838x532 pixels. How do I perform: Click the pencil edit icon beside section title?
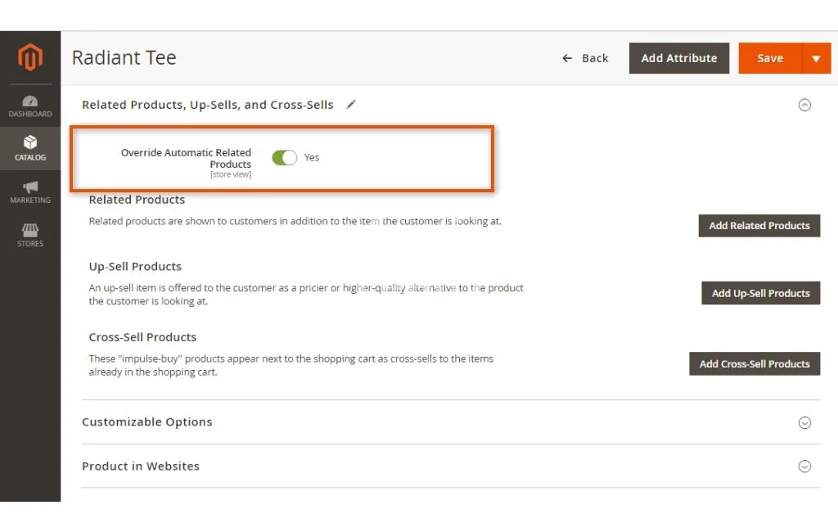[x=351, y=105]
